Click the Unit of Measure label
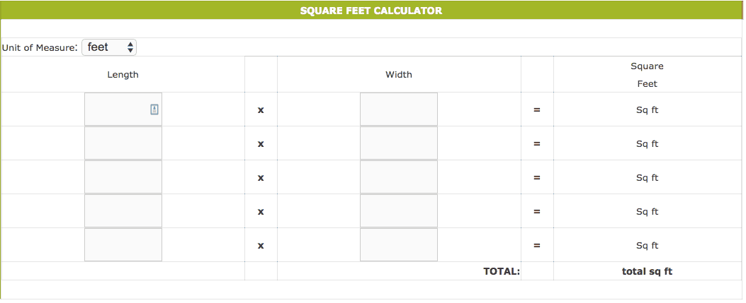The image size is (746, 303). click(x=40, y=48)
